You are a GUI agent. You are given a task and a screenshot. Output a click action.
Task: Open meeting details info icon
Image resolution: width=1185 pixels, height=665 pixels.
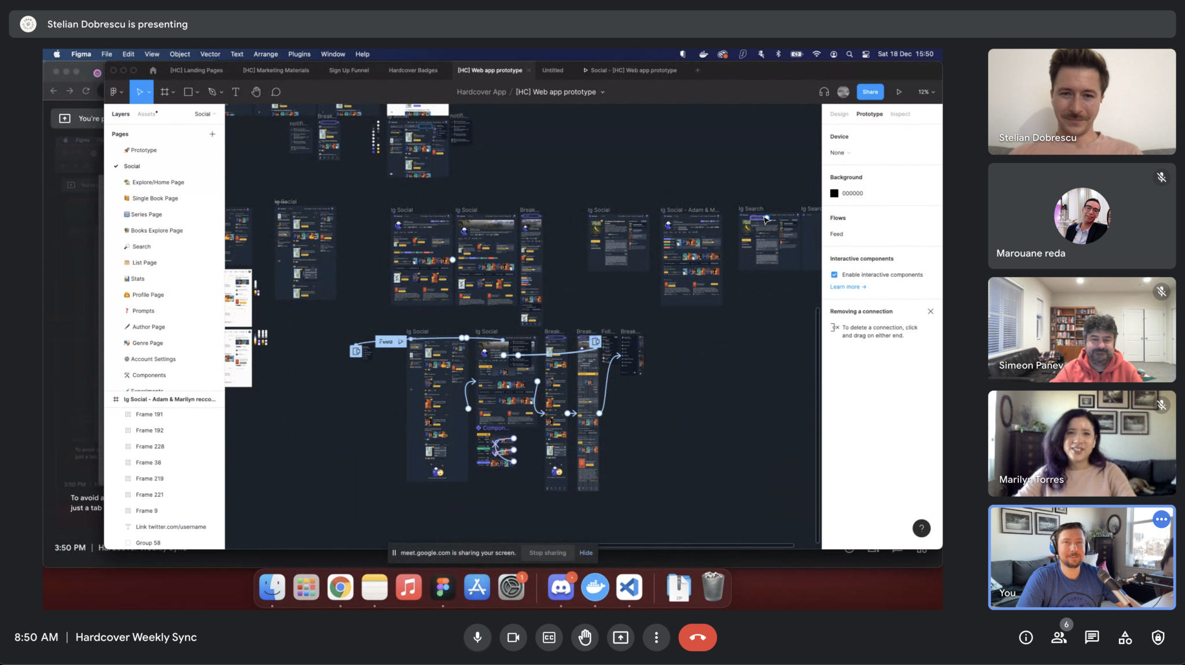1026,637
